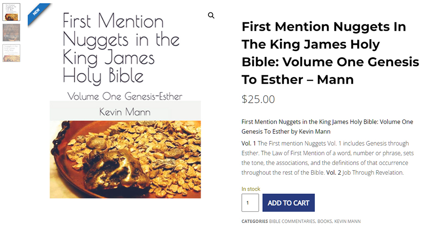This screenshot has width=423, height=229.
Task: Click the Kevin Mann author band on cover
Action: tap(125, 111)
